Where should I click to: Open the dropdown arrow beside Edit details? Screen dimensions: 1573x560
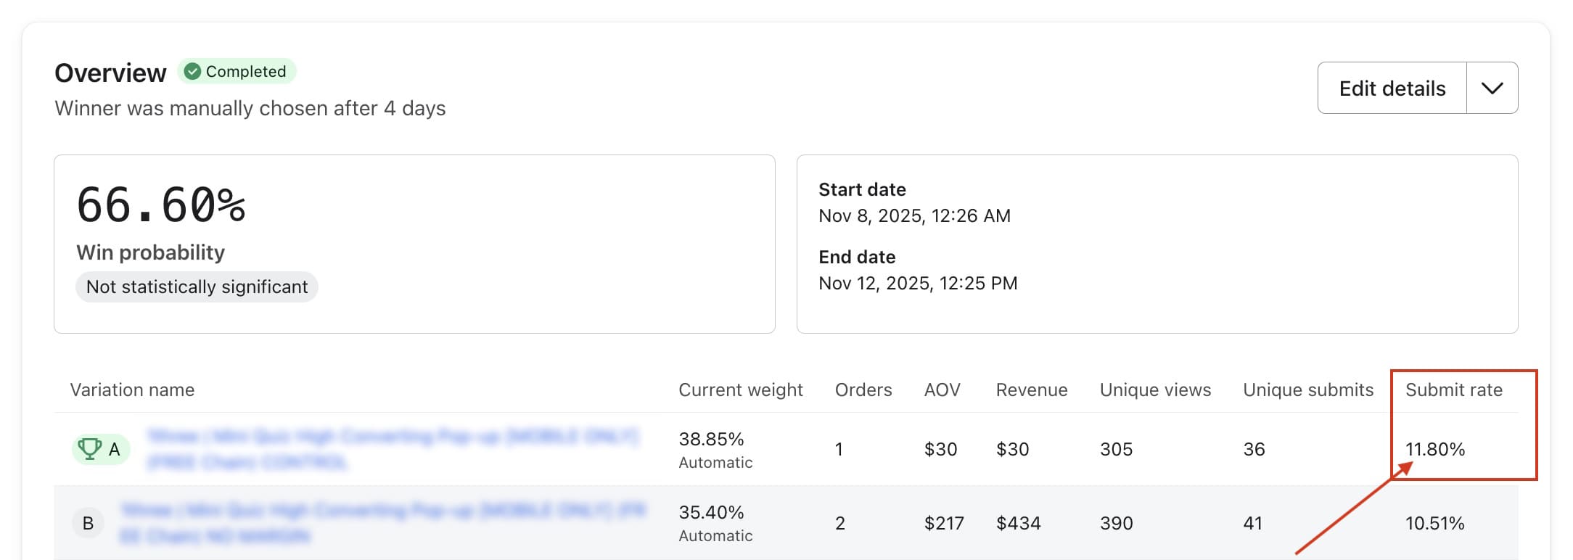pyautogui.click(x=1492, y=88)
